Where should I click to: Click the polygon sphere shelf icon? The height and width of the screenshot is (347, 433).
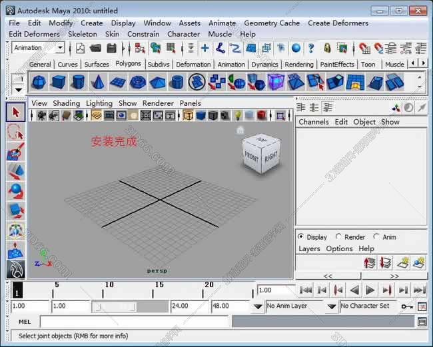pyautogui.click(x=39, y=82)
